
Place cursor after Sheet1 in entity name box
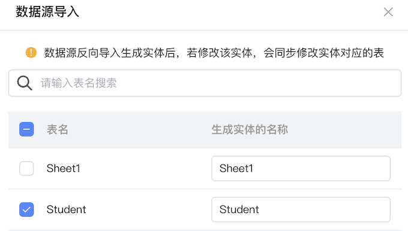point(254,168)
